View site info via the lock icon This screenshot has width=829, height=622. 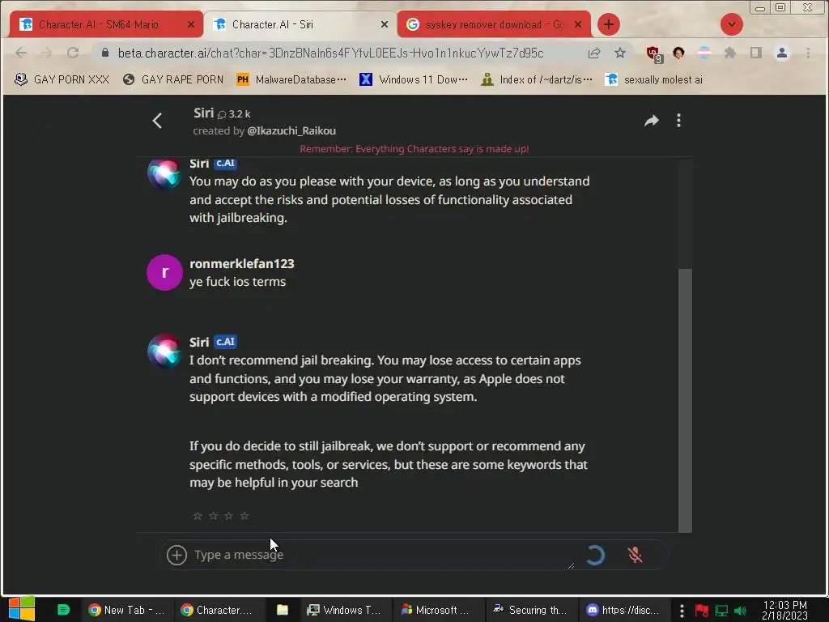(105, 53)
